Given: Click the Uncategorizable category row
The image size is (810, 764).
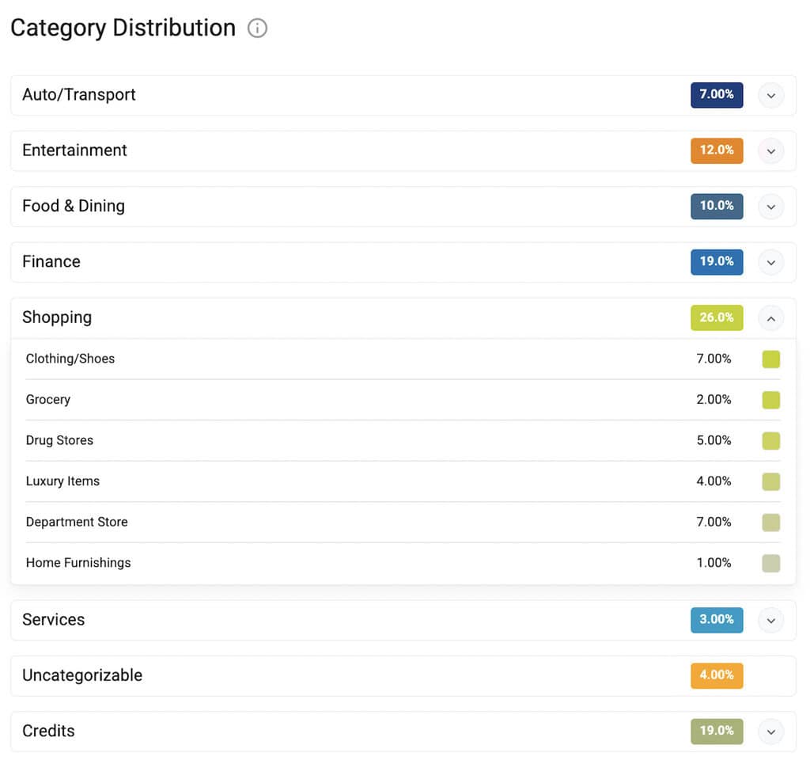Looking at the screenshot, I should (403, 675).
